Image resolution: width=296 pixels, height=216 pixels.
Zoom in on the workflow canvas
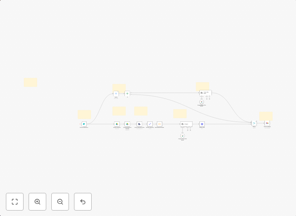point(37,202)
